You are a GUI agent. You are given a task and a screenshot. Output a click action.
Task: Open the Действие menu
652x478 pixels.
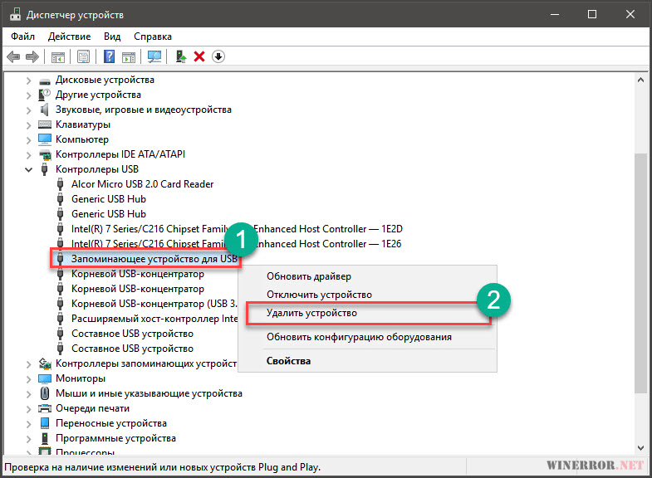coord(69,37)
